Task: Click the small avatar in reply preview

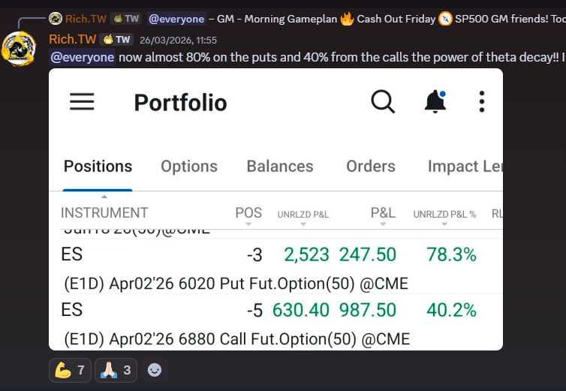Action: (x=56, y=19)
